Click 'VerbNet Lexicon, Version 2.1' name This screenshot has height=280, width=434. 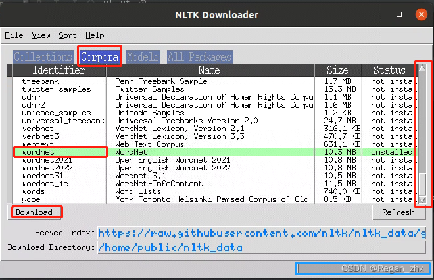180,129
